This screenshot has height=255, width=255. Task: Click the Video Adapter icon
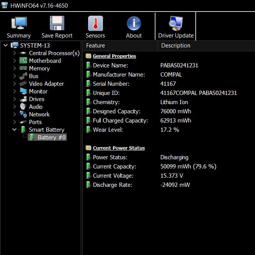[x=23, y=84]
